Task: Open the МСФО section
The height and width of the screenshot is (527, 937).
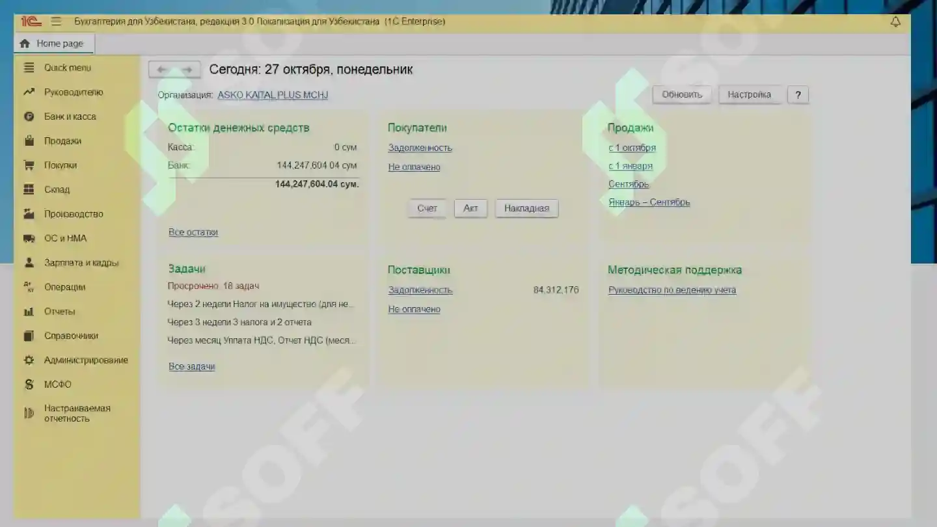Action: [58, 385]
